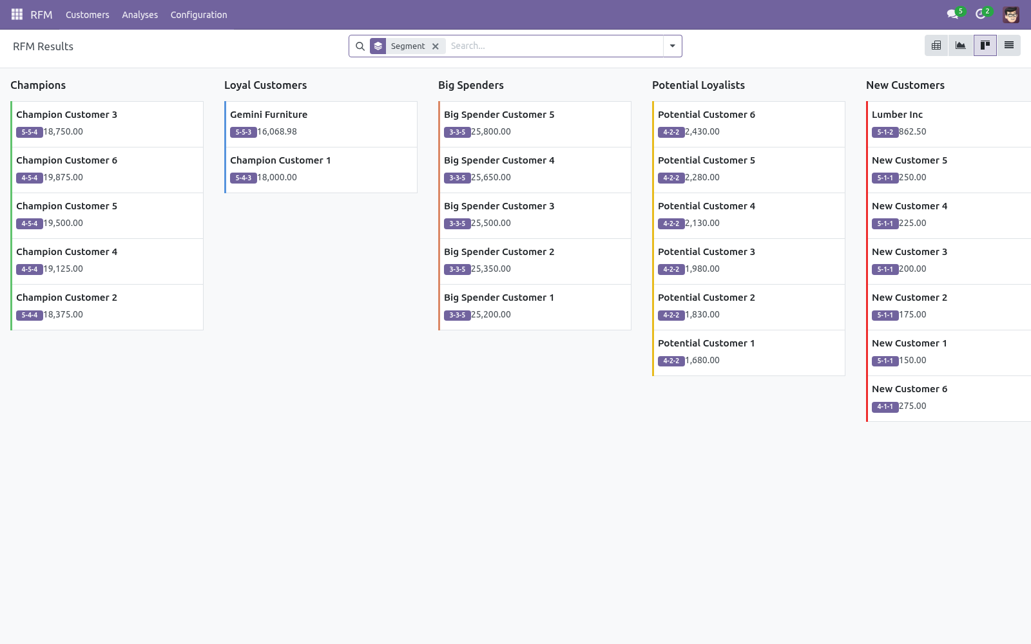Click the Big Spenders column header
This screenshot has height=644, width=1031.
coord(471,85)
